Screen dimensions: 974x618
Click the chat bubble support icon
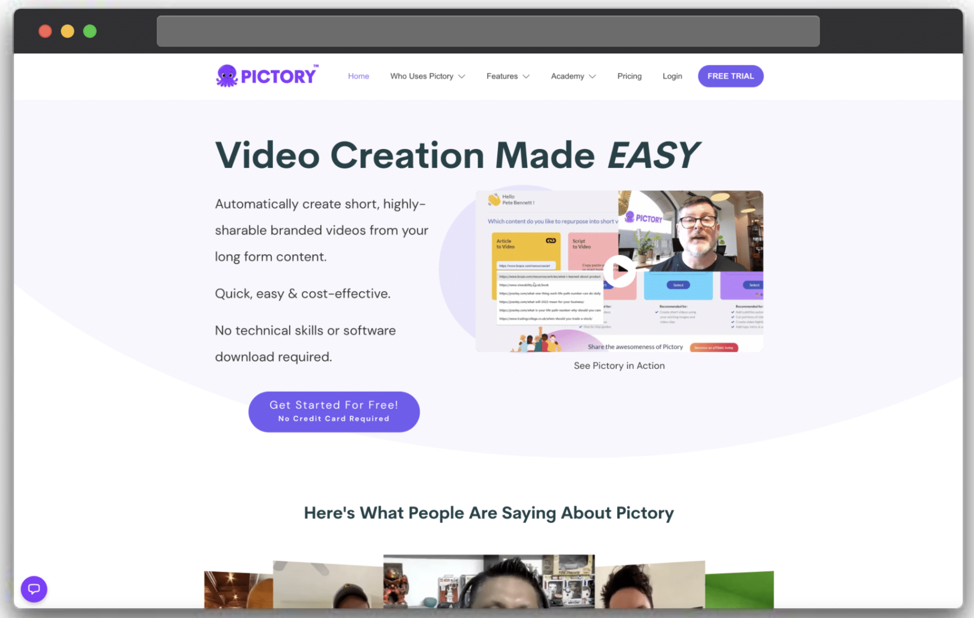[34, 590]
